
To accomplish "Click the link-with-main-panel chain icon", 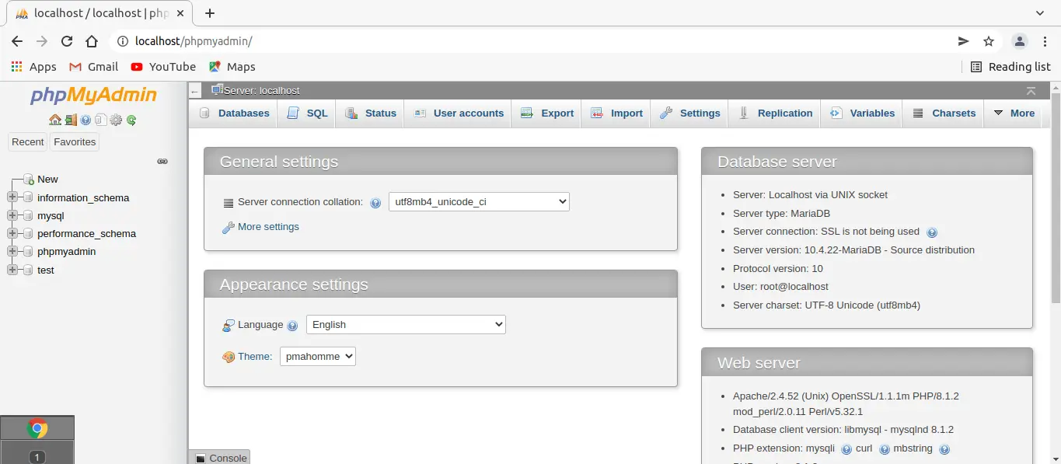I will 162,161.
